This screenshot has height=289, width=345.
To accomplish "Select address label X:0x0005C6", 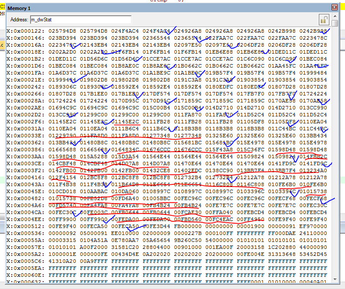I will [x=25, y=261].
